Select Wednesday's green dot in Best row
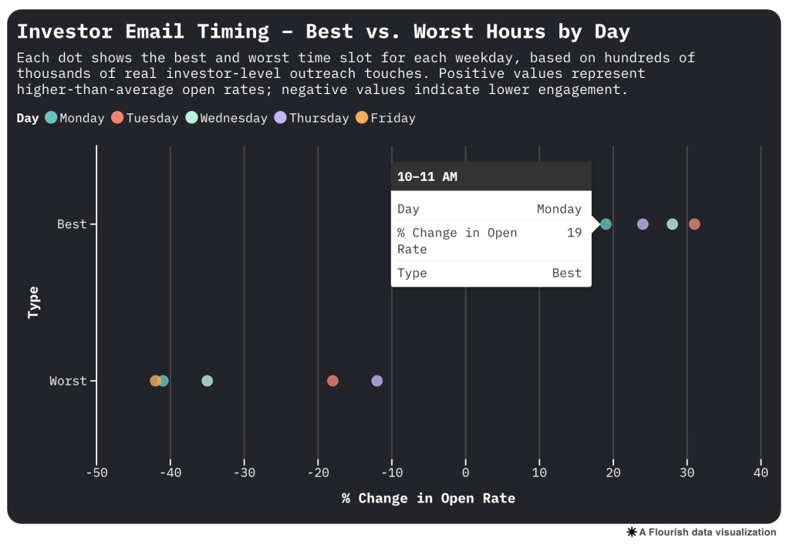The height and width of the screenshot is (548, 790). [x=672, y=224]
